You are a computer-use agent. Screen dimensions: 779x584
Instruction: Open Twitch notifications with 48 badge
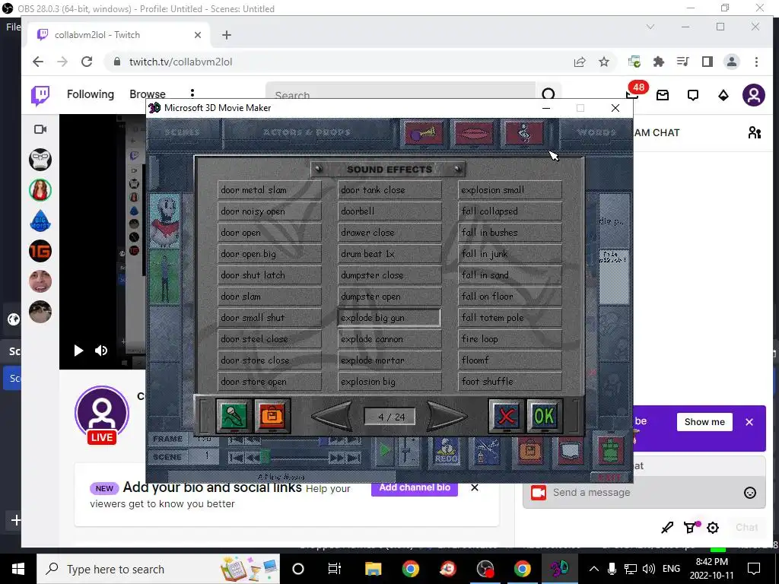[x=634, y=92]
